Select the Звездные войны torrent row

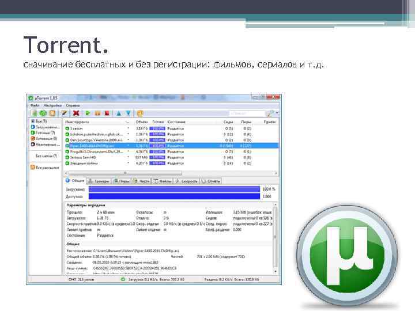click(172, 164)
